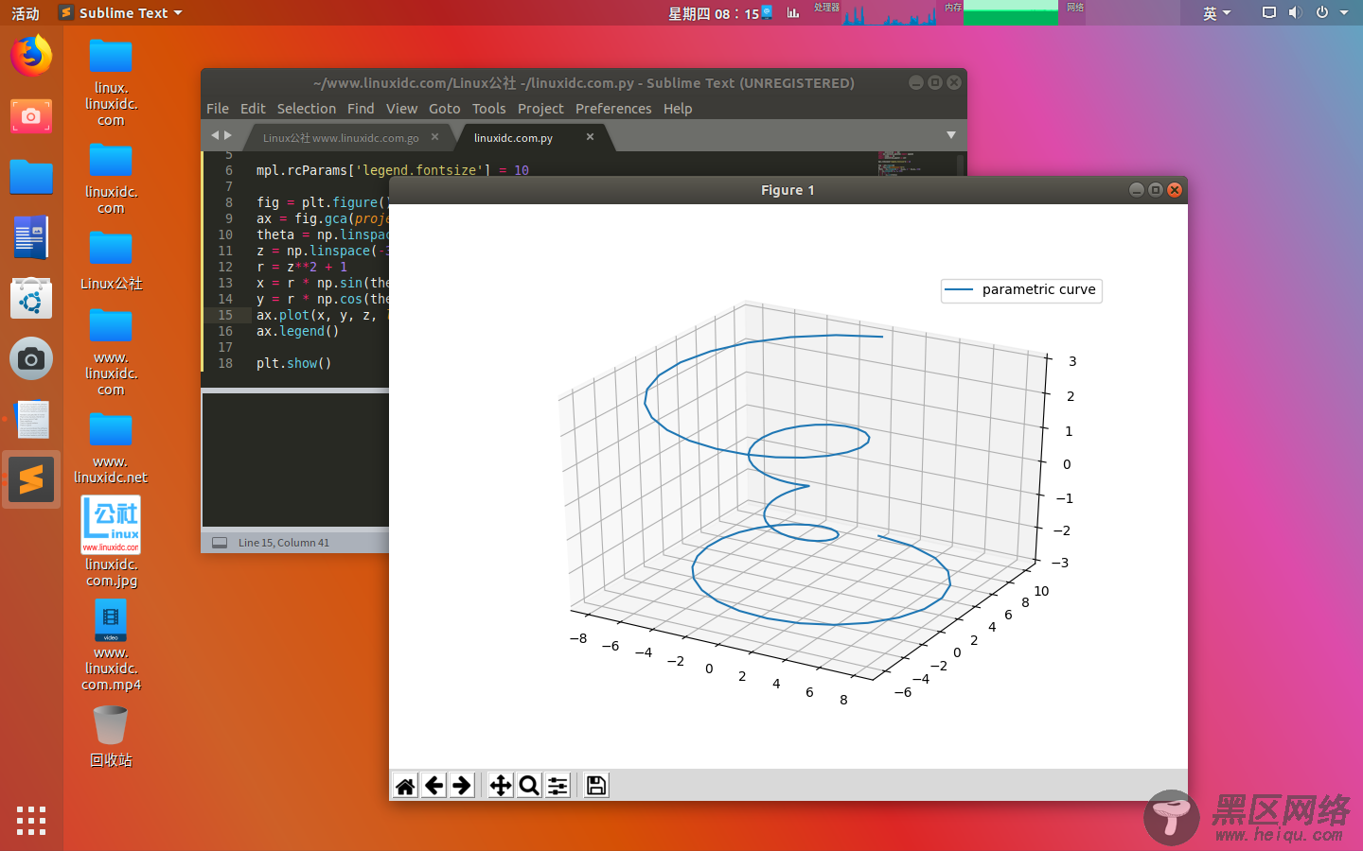Open the Edit menu
This screenshot has width=1363, height=851.
[x=253, y=109]
